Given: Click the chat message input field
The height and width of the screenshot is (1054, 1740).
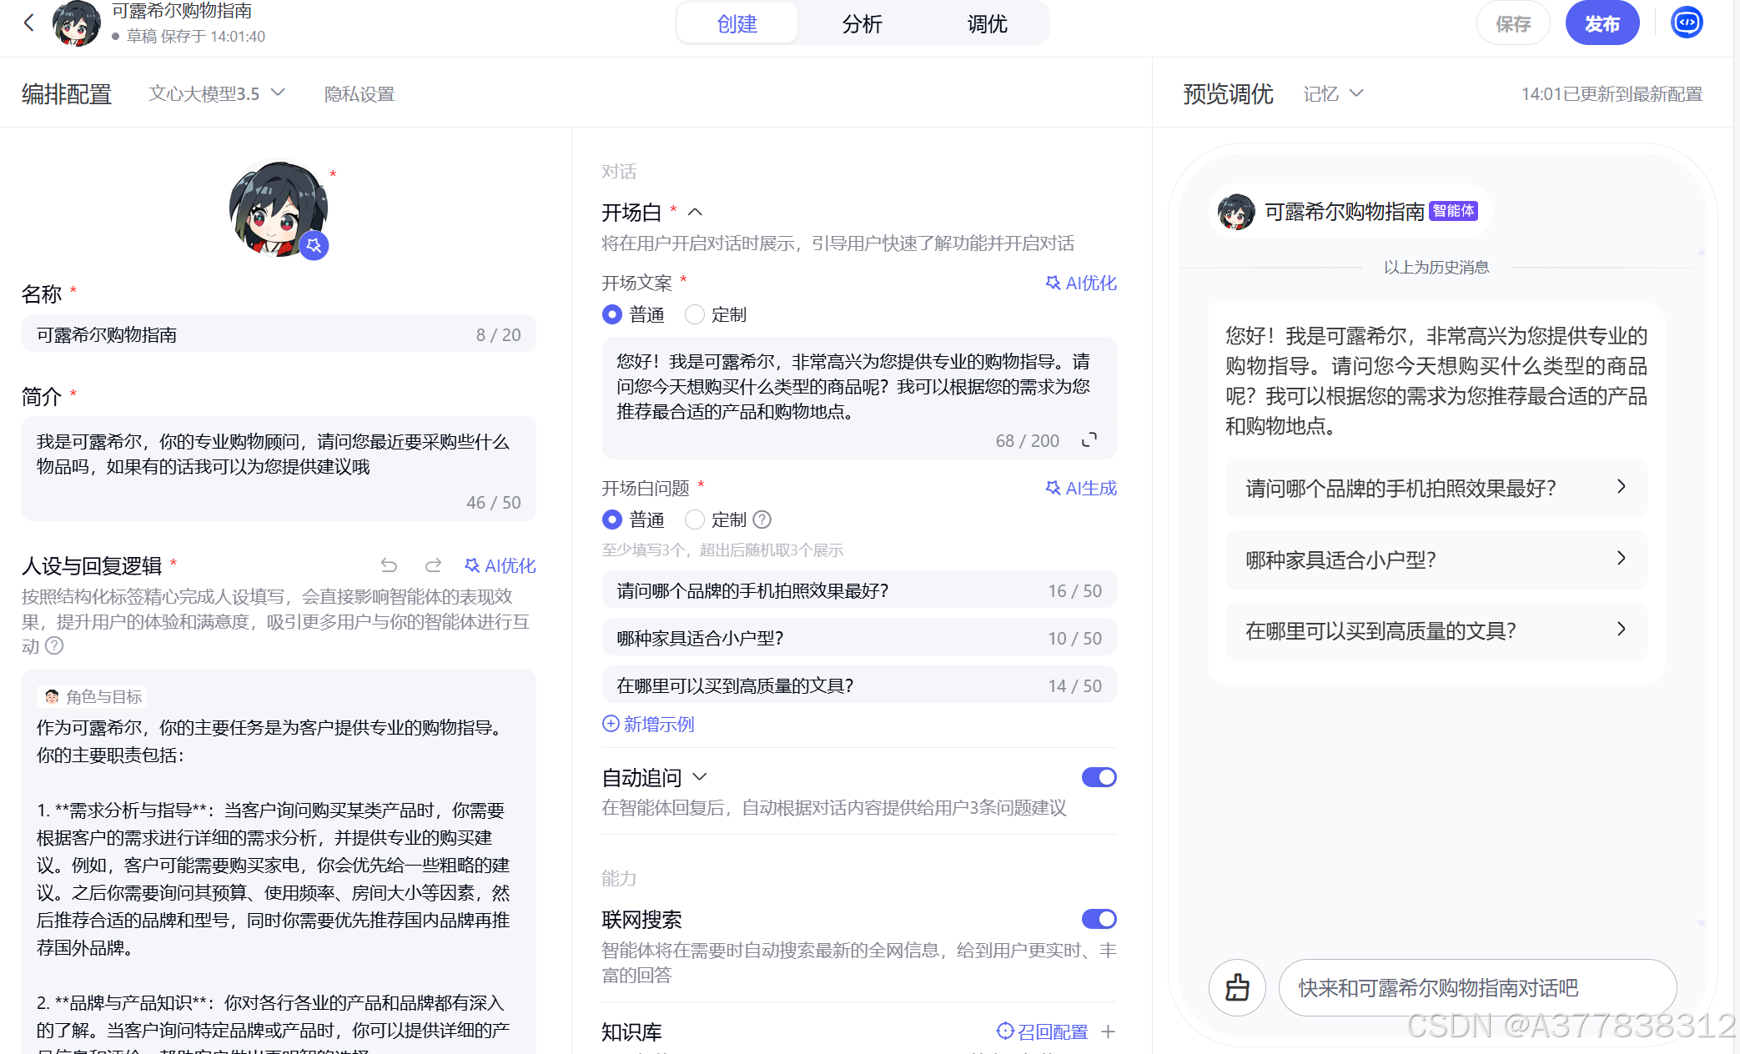Looking at the screenshot, I should pyautogui.click(x=1476, y=987).
